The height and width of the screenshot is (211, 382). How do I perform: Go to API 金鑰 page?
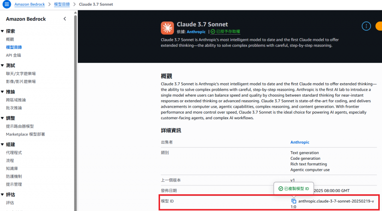click(13, 55)
